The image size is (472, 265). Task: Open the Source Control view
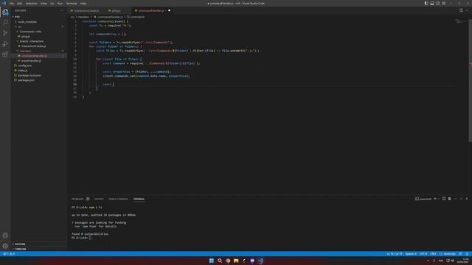(x=5, y=33)
